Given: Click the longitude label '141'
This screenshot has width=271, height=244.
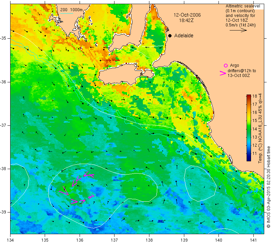Looking at the screenshot, I should click(253, 240).
